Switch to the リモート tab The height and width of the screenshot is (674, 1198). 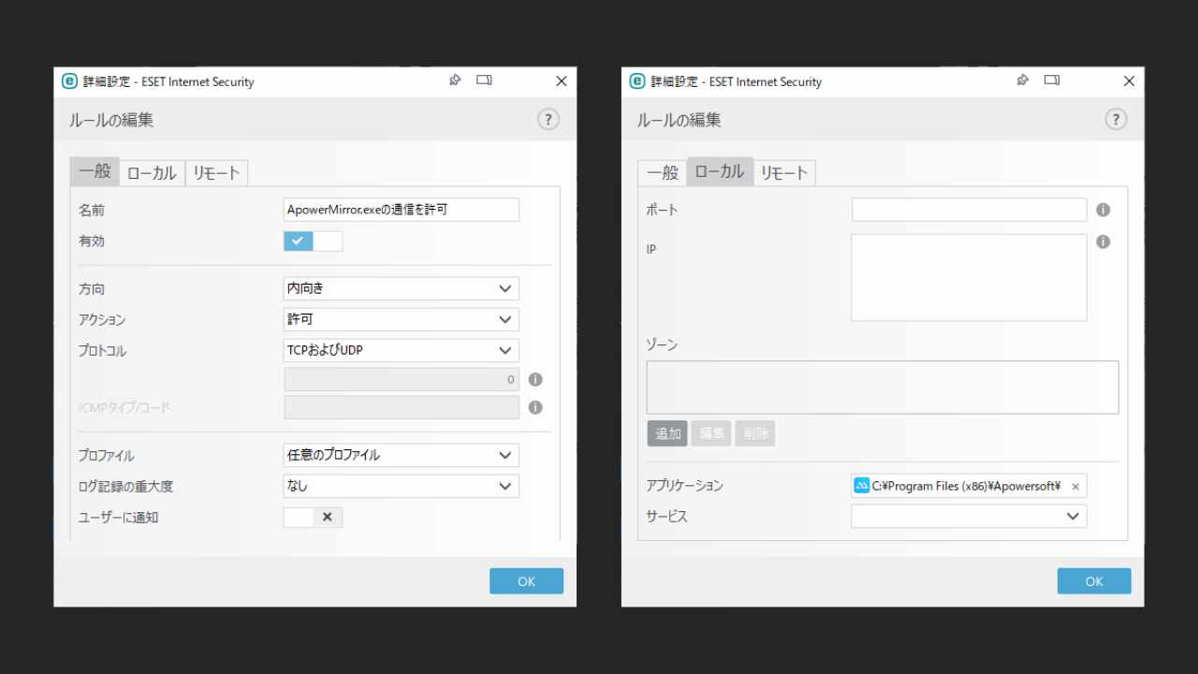pyautogui.click(x=216, y=172)
